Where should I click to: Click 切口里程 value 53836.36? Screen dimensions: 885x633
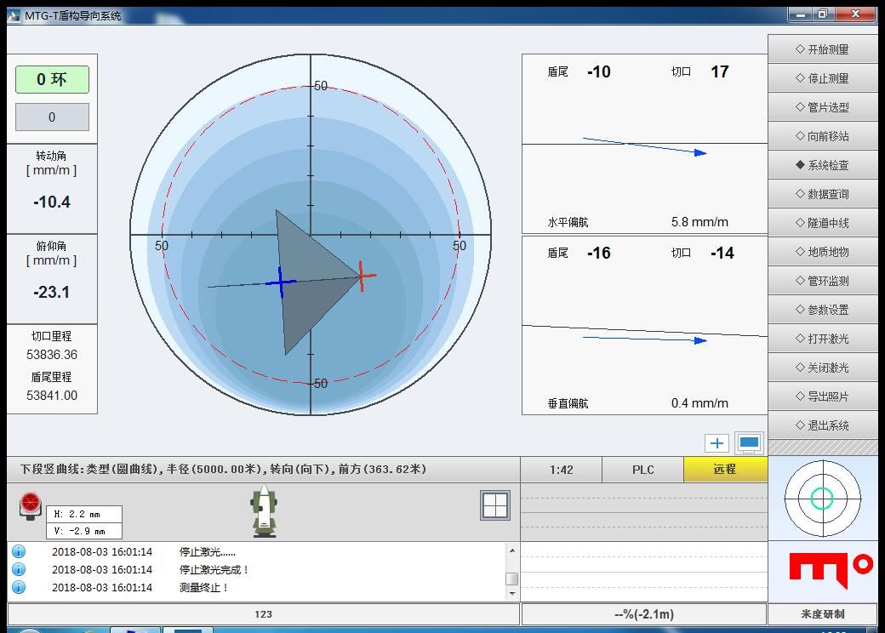click(52, 355)
